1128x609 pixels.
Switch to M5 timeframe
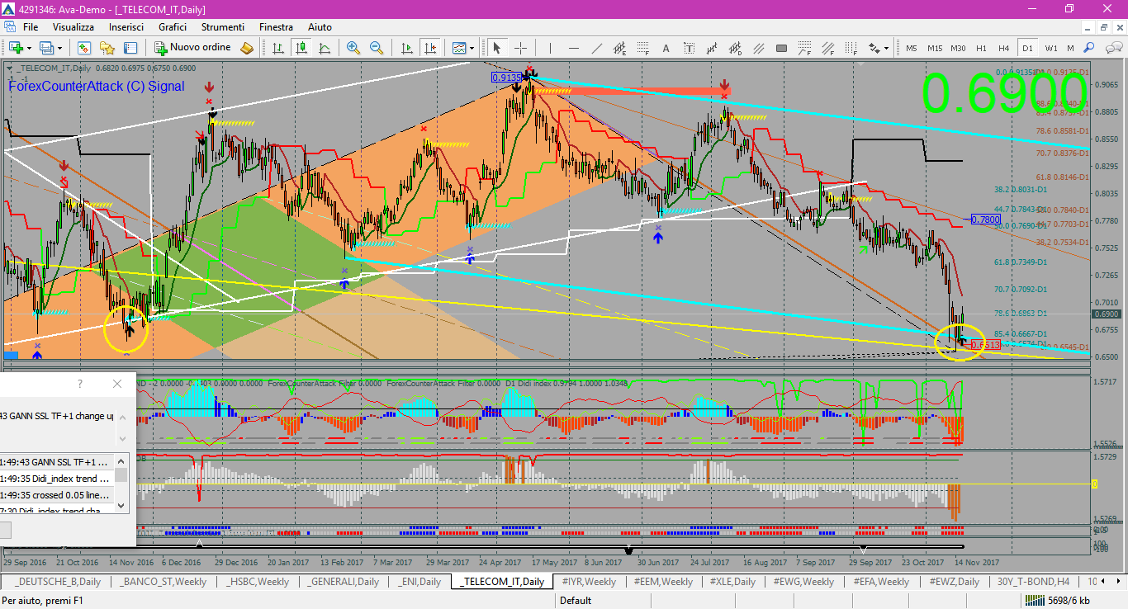tap(912, 48)
